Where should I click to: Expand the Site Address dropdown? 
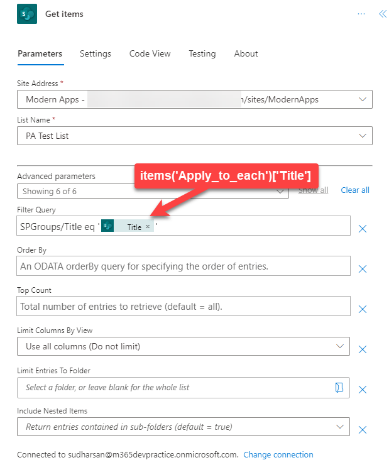tap(362, 99)
